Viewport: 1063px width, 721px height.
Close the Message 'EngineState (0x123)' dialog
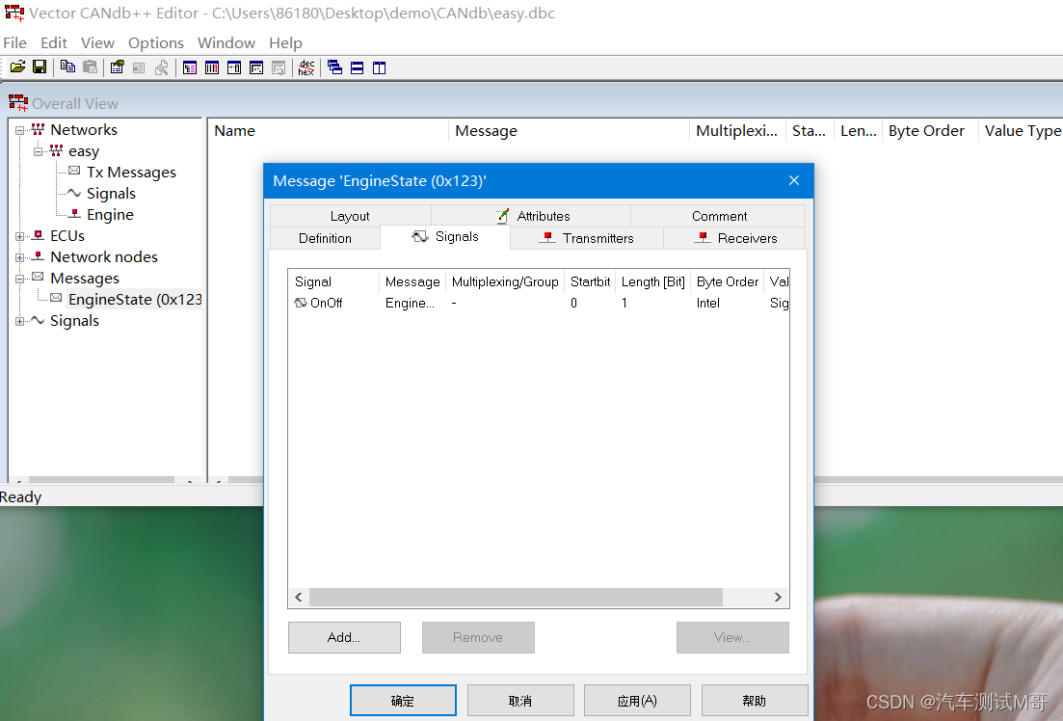point(794,180)
